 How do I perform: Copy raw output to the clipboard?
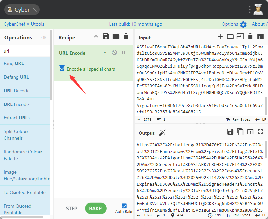coord(240,132)
